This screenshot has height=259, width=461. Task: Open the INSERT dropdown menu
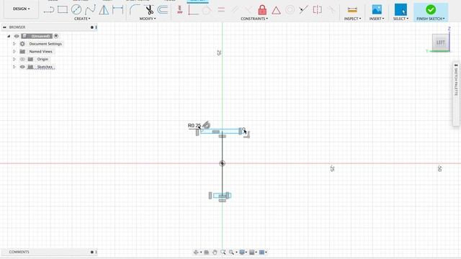tap(377, 19)
